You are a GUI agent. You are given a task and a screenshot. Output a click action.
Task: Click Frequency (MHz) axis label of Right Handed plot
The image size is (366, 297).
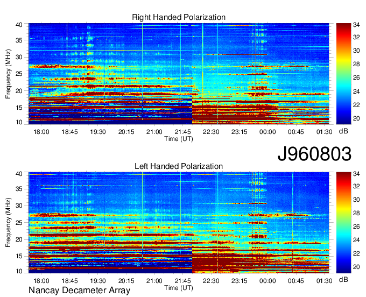click(8, 74)
